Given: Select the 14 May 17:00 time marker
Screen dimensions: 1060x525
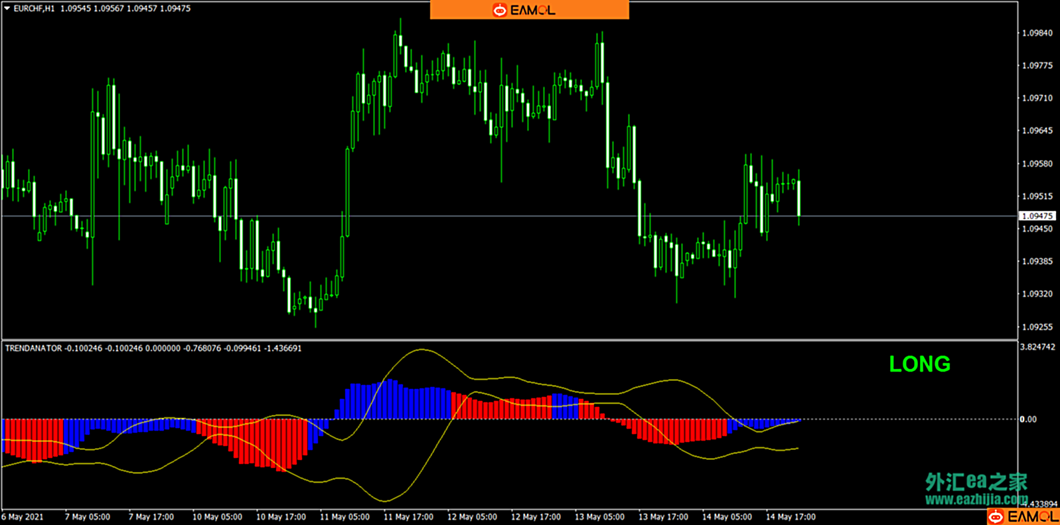Looking at the screenshot, I should 791,517.
